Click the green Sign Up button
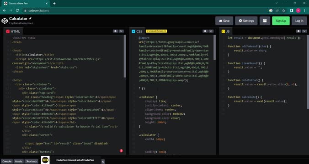309x164 pixels. (x=281, y=21)
